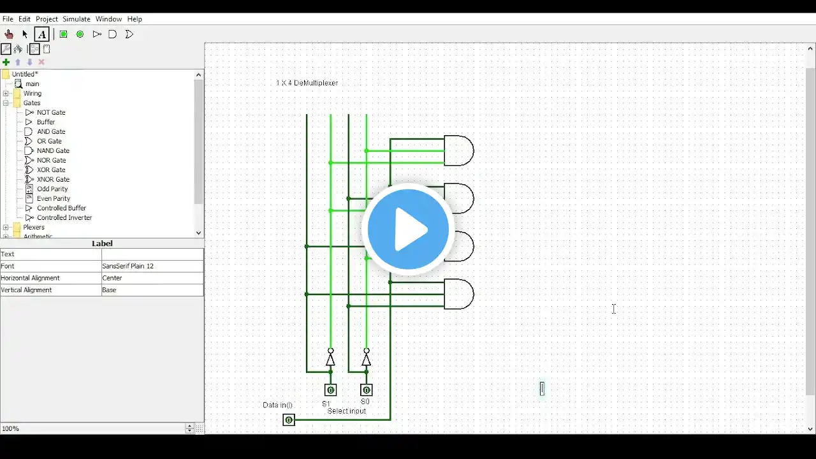816x459 pixels.
Task: Select the Text tool 'A' icon
Action: [x=42, y=34]
